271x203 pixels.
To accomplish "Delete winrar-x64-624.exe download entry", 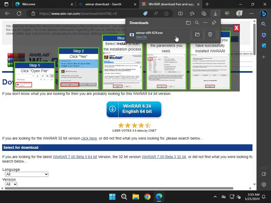I will tap(210, 34).
